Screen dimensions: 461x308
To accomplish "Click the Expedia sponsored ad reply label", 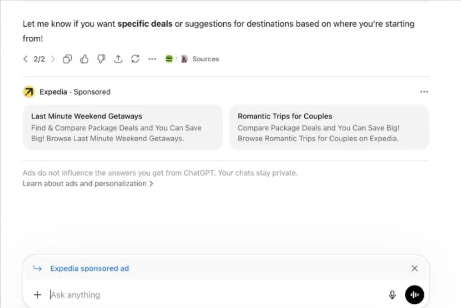I will [x=89, y=268].
